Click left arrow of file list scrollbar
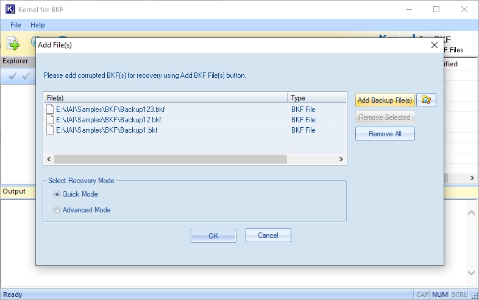This screenshot has width=479, height=300. point(49,159)
